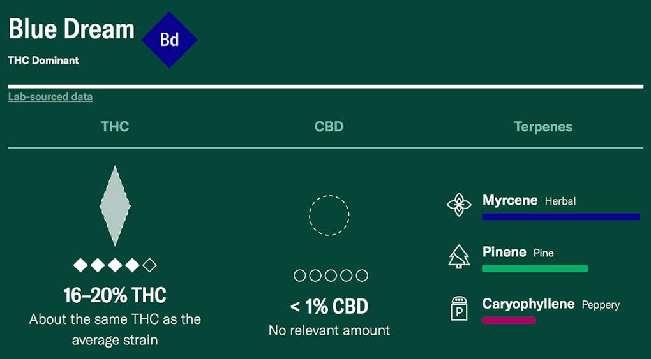Click the Caryophyllene pepper shaker icon

point(458,308)
